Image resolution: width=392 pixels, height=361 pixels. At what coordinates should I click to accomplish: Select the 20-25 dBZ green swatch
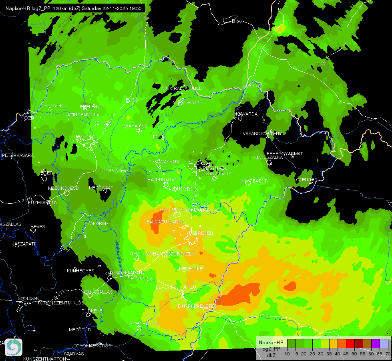[x=308, y=343]
